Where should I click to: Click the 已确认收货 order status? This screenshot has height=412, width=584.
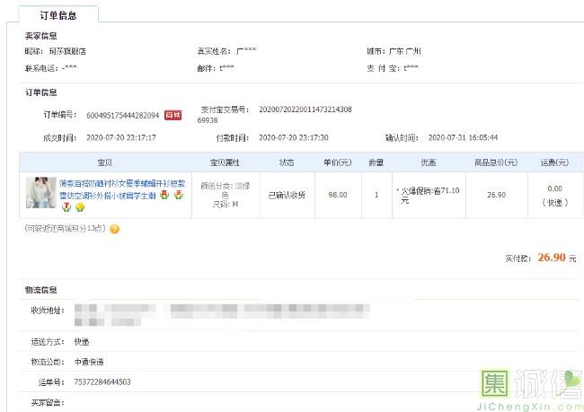point(287,194)
